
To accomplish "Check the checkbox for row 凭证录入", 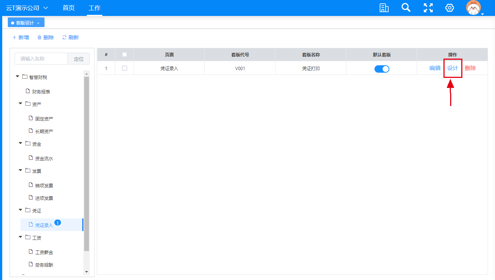I will tap(125, 68).
